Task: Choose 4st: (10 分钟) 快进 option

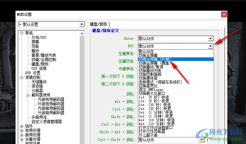Action: tap(176, 120)
